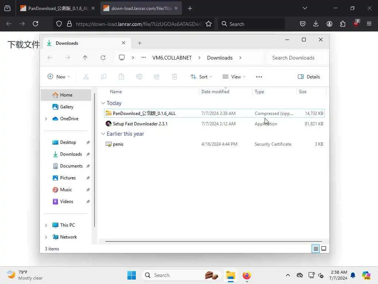Click the Delete trash icon in Explorer toolbar

click(175, 77)
